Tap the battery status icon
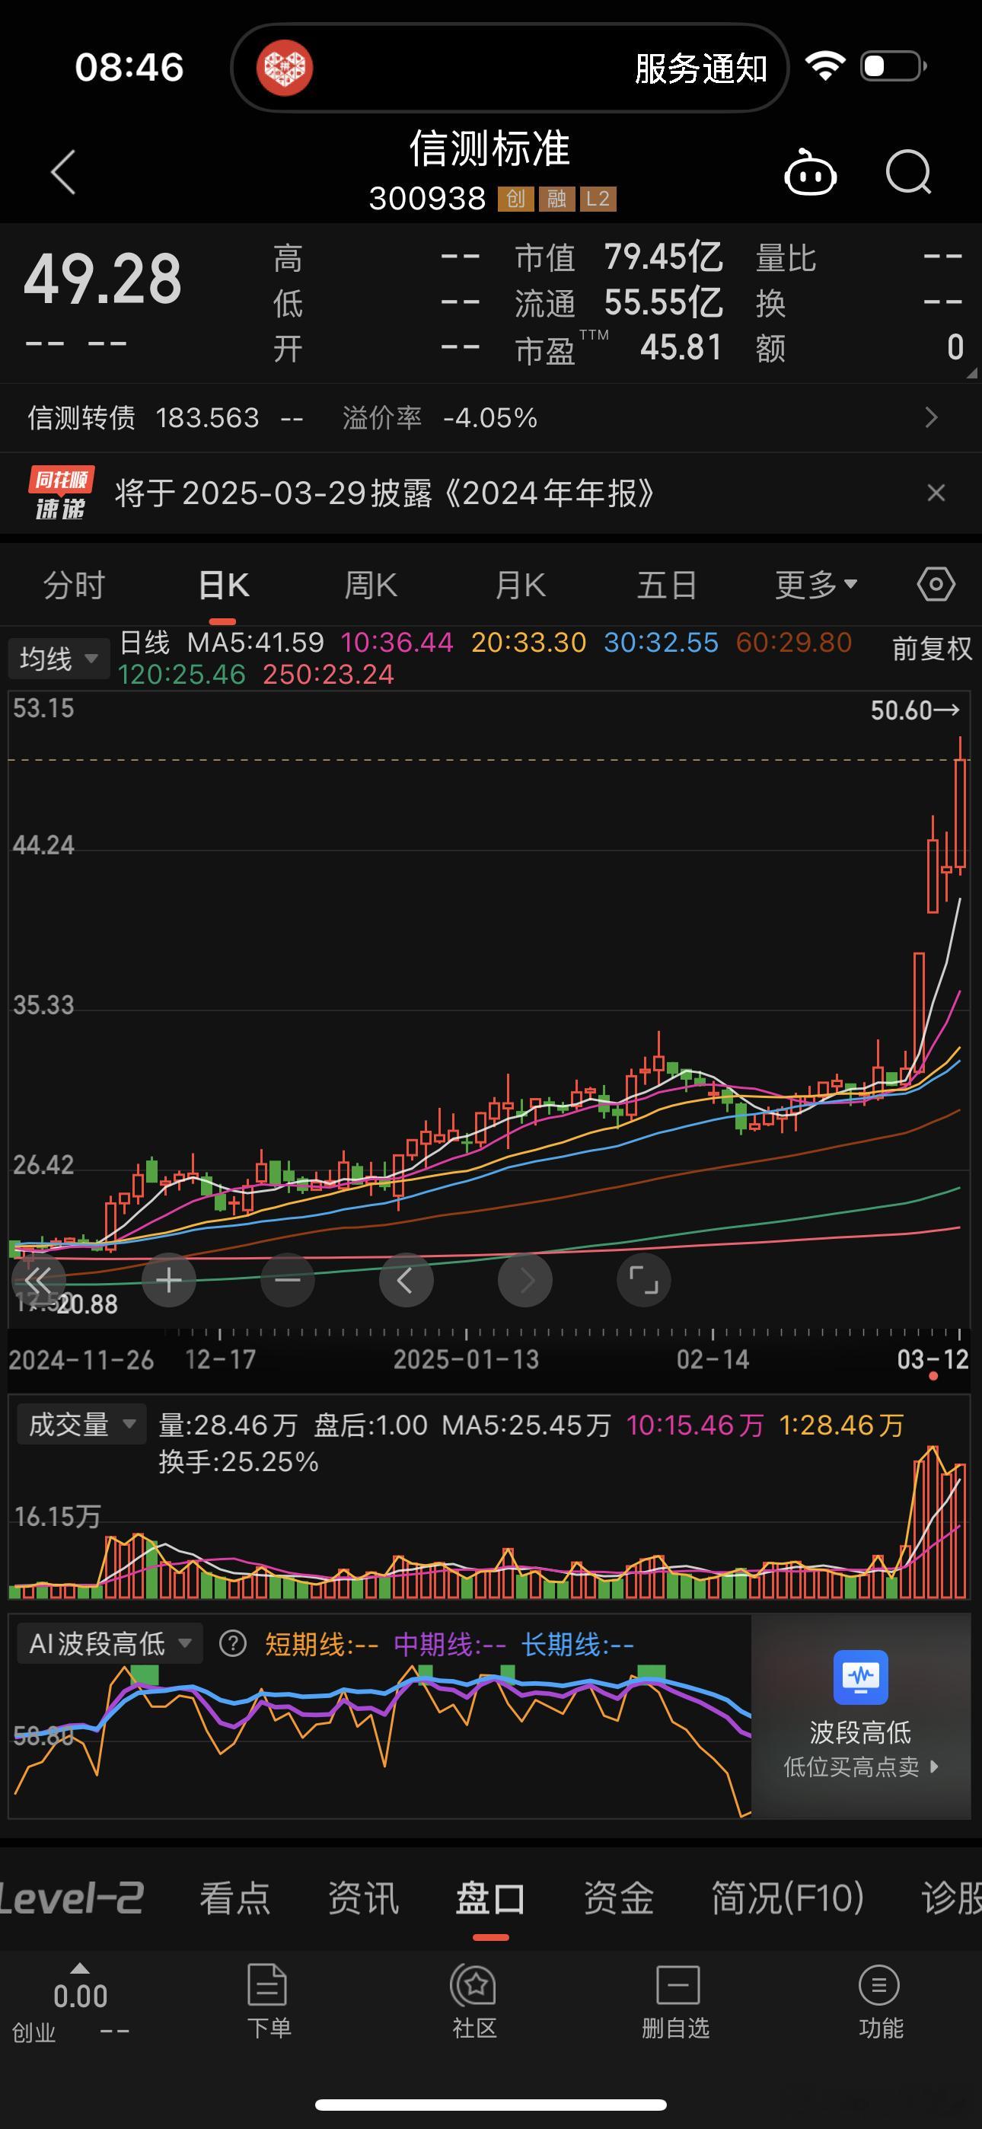The height and width of the screenshot is (2129, 982). [x=894, y=65]
